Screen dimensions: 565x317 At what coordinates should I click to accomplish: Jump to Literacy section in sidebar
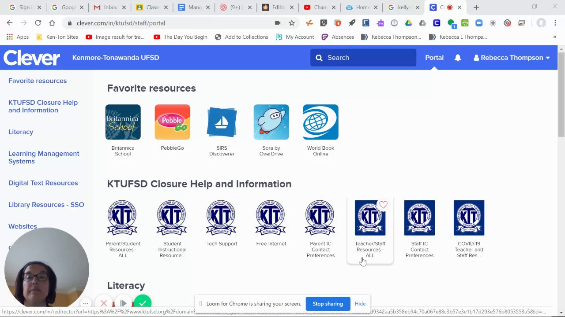pyautogui.click(x=21, y=132)
